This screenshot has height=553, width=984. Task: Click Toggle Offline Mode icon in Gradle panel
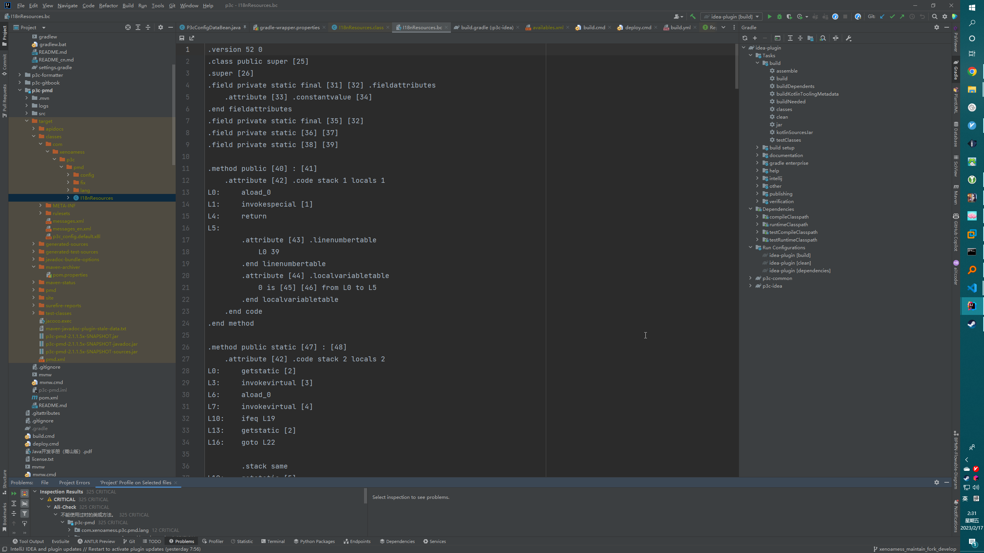point(836,38)
